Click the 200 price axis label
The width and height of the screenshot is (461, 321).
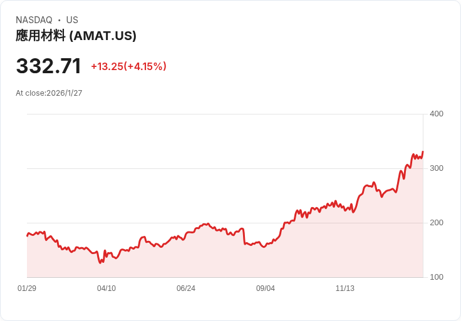coord(437,223)
